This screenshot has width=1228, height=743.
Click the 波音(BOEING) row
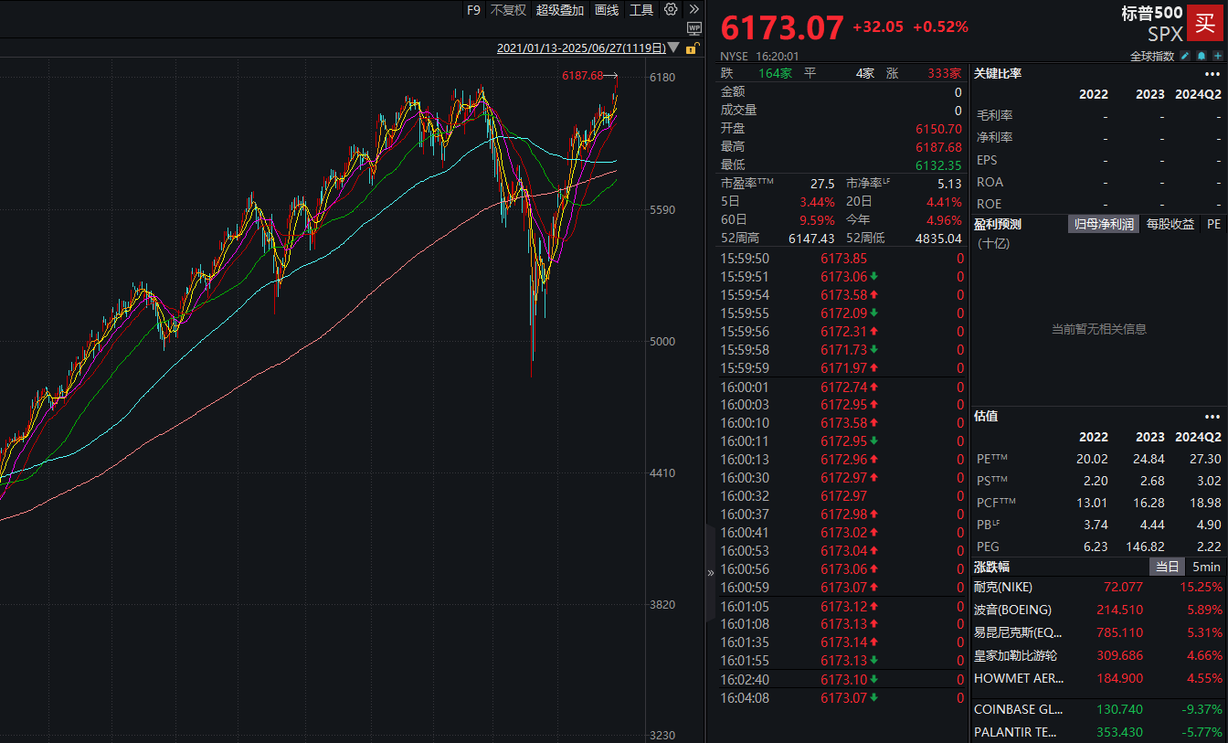[x=1098, y=610]
